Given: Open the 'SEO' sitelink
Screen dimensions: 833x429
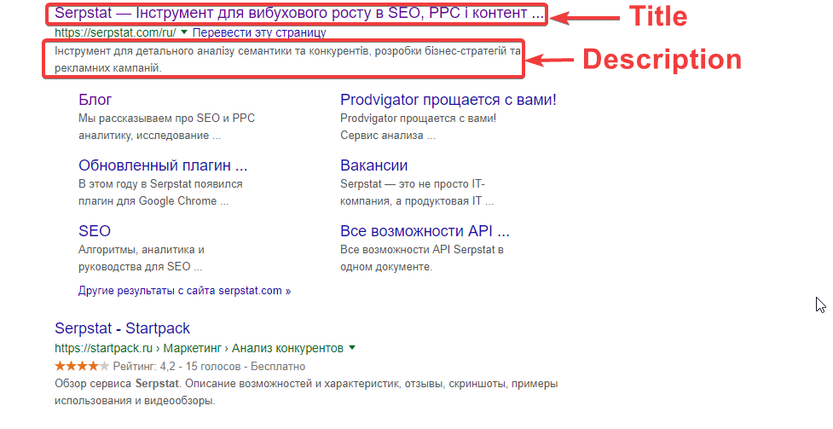Looking at the screenshot, I should [95, 231].
